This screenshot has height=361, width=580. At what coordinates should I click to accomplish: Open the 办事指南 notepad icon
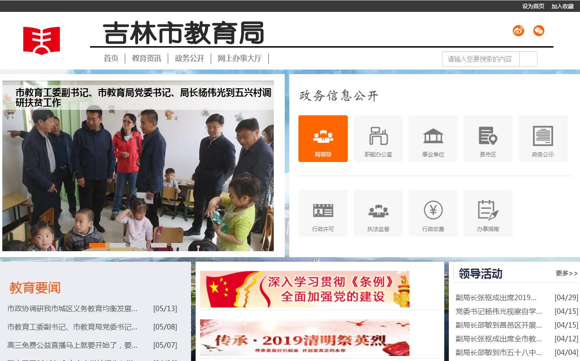(x=488, y=213)
